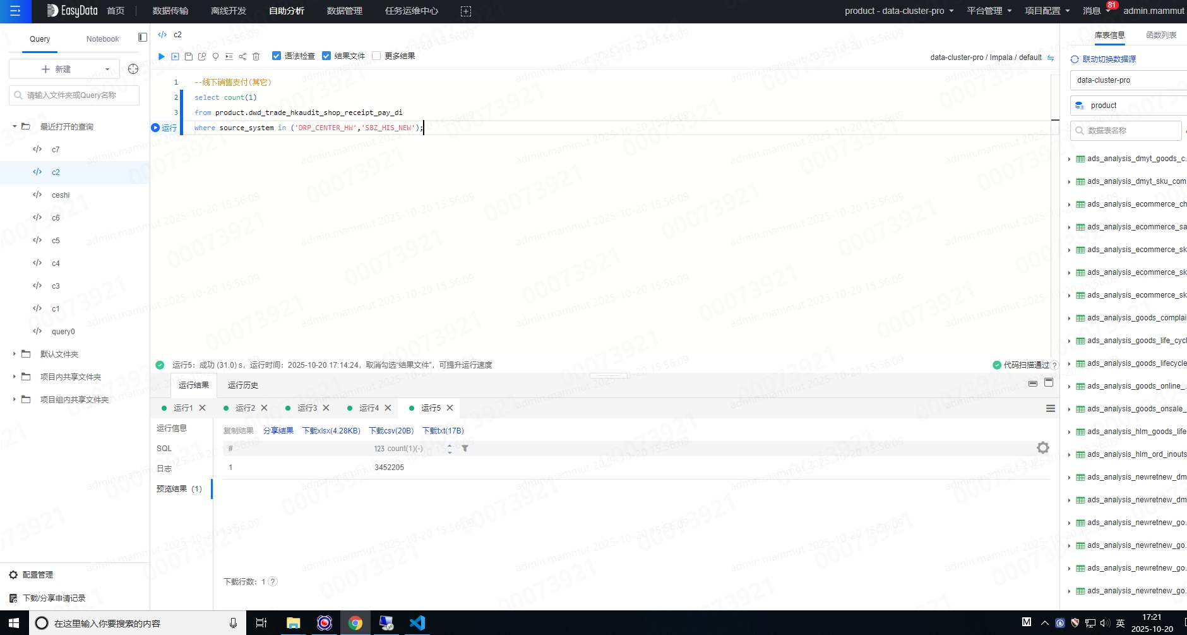
Task: Click the share icon in editor toolbar
Action: (x=242, y=56)
